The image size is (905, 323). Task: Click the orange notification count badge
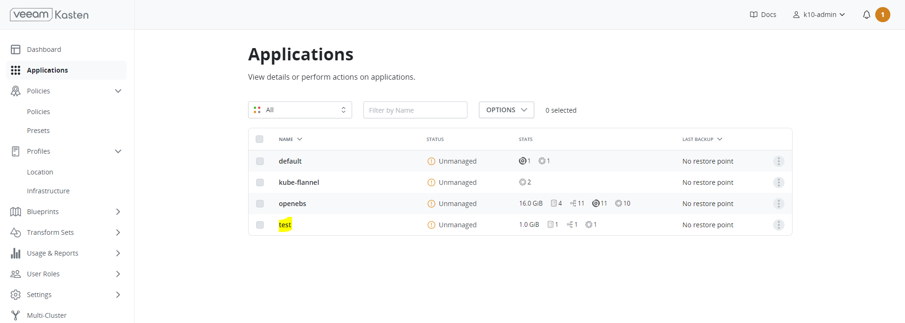[882, 15]
